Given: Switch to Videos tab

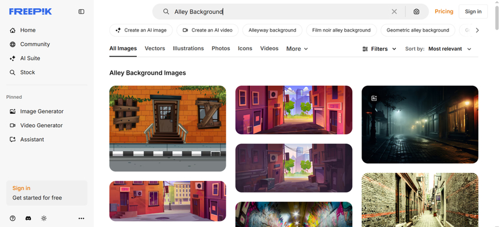Looking at the screenshot, I should click(x=269, y=48).
